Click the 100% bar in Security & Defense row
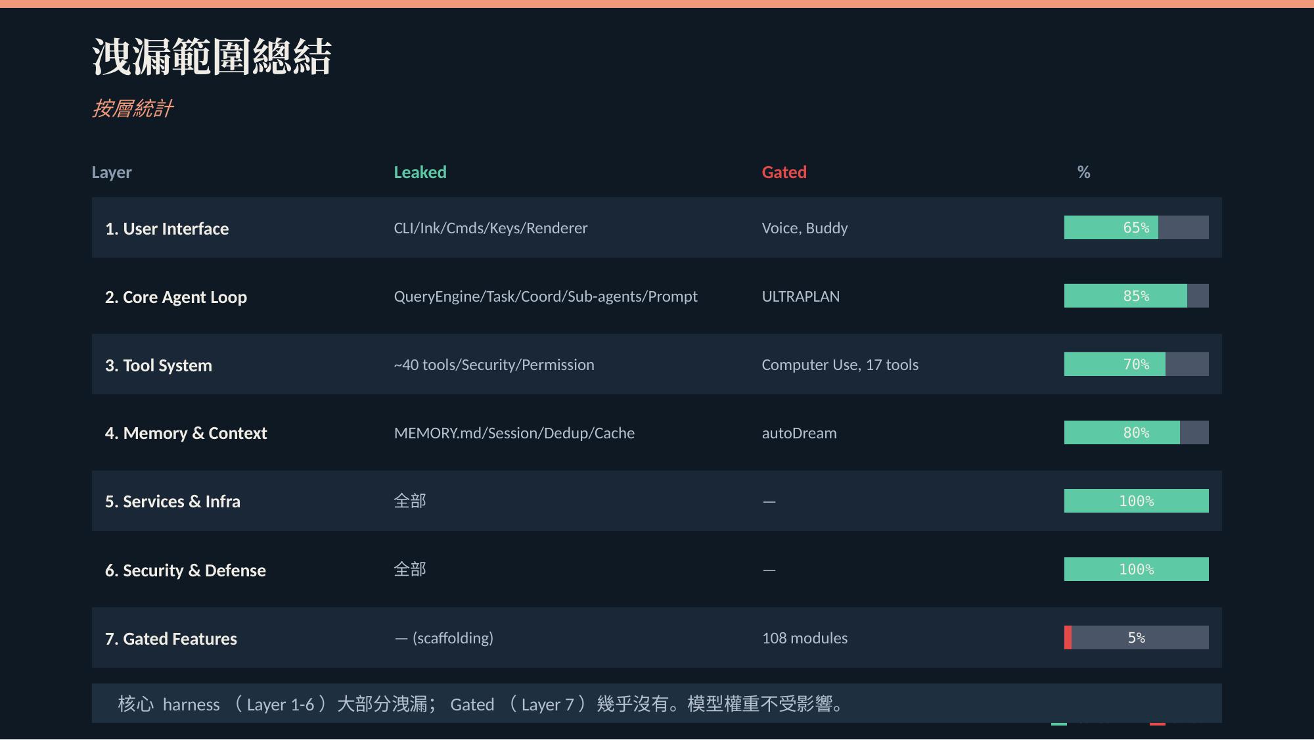Image resolution: width=1314 pixels, height=740 pixels. coord(1137,569)
